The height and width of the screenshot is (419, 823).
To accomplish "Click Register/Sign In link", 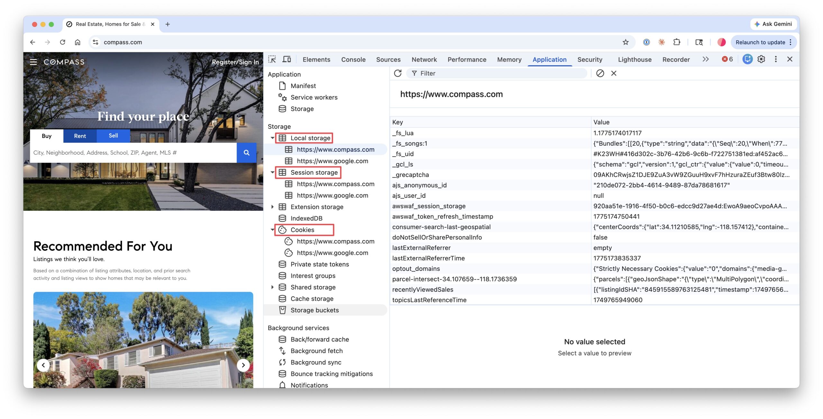I will [x=235, y=62].
